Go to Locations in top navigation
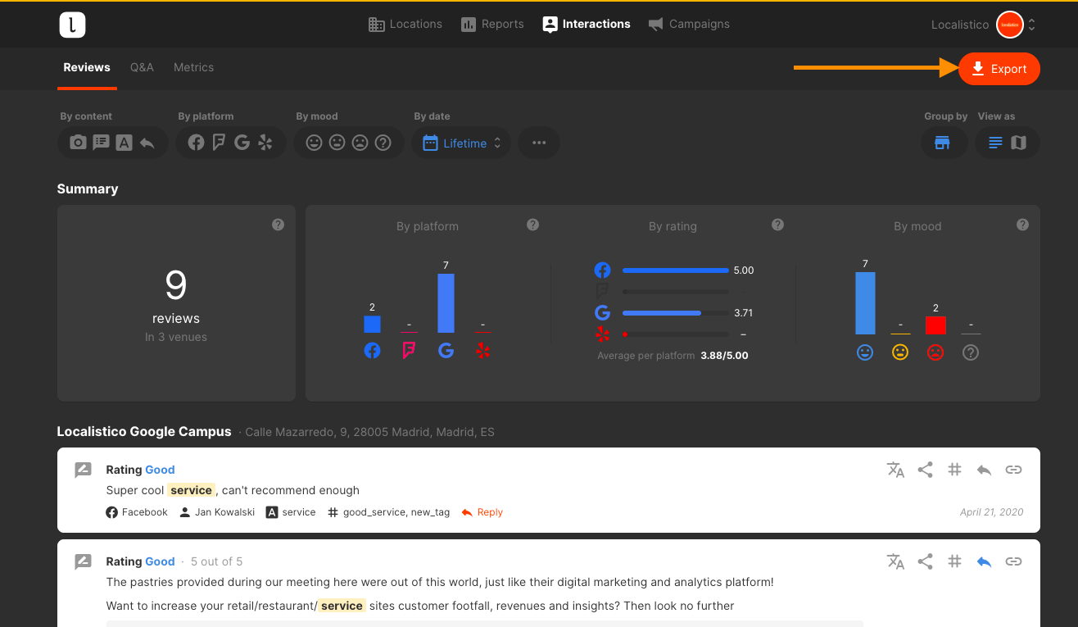The image size is (1078, 627). coord(405,24)
